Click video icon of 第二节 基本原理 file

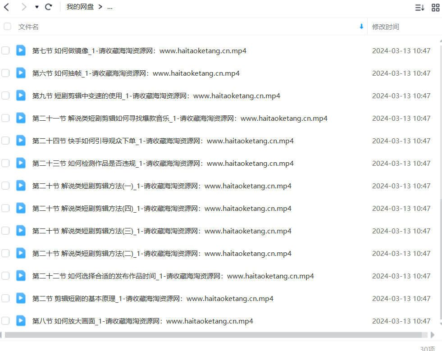[x=21, y=299]
